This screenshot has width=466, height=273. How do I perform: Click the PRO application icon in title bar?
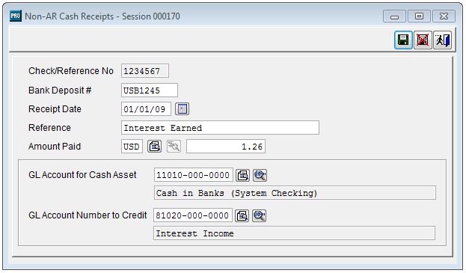pyautogui.click(x=16, y=16)
